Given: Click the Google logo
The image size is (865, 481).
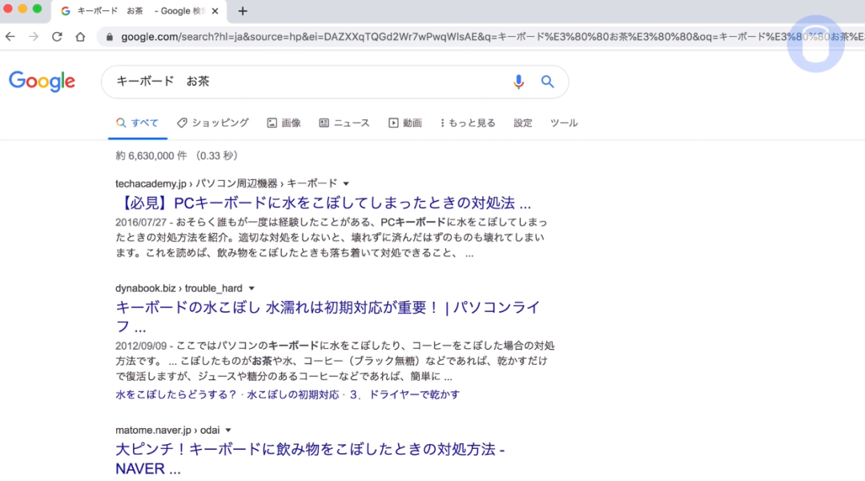Looking at the screenshot, I should (x=42, y=82).
